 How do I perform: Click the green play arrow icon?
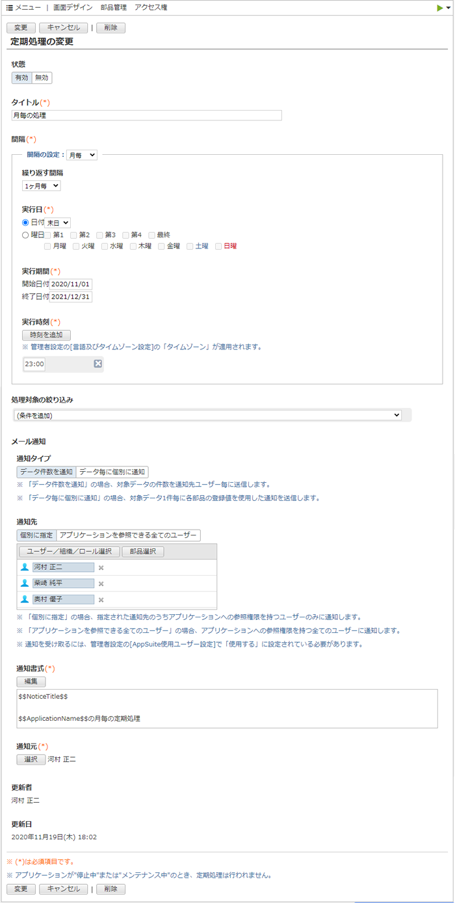click(440, 8)
